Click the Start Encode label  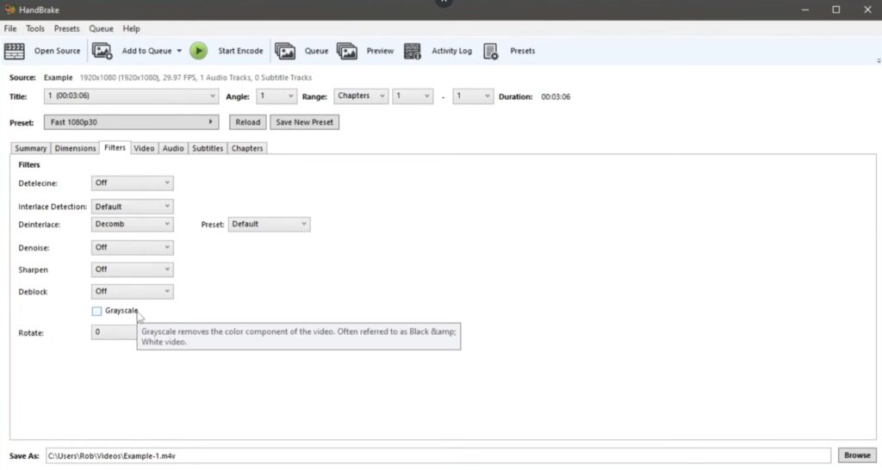point(240,51)
